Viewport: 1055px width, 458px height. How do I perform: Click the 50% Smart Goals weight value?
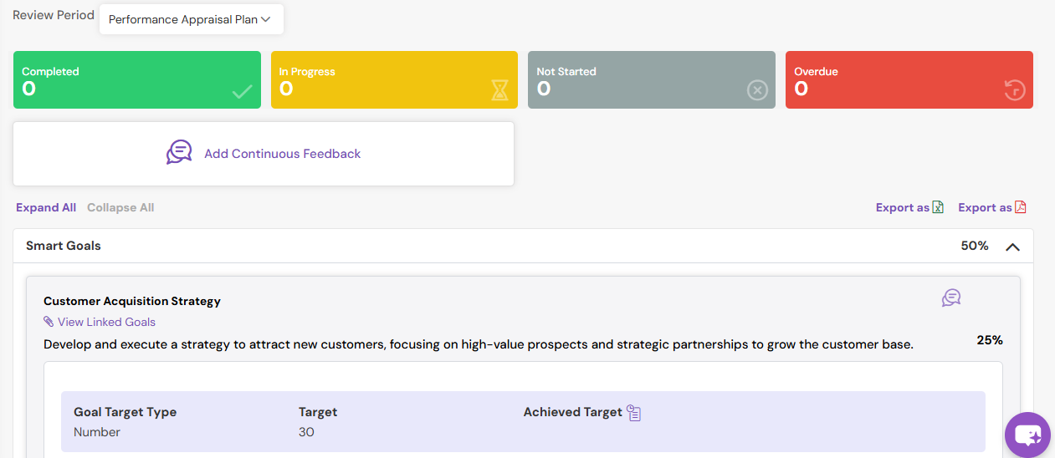point(975,246)
